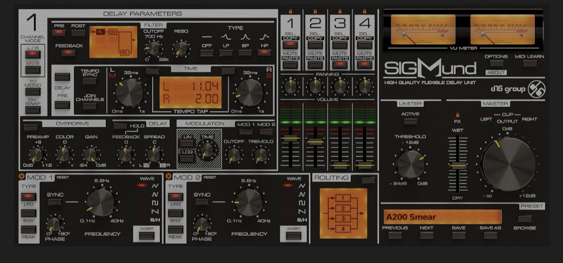Click the filter routing diagram display
The height and width of the screenshot is (263, 563).
(113, 42)
